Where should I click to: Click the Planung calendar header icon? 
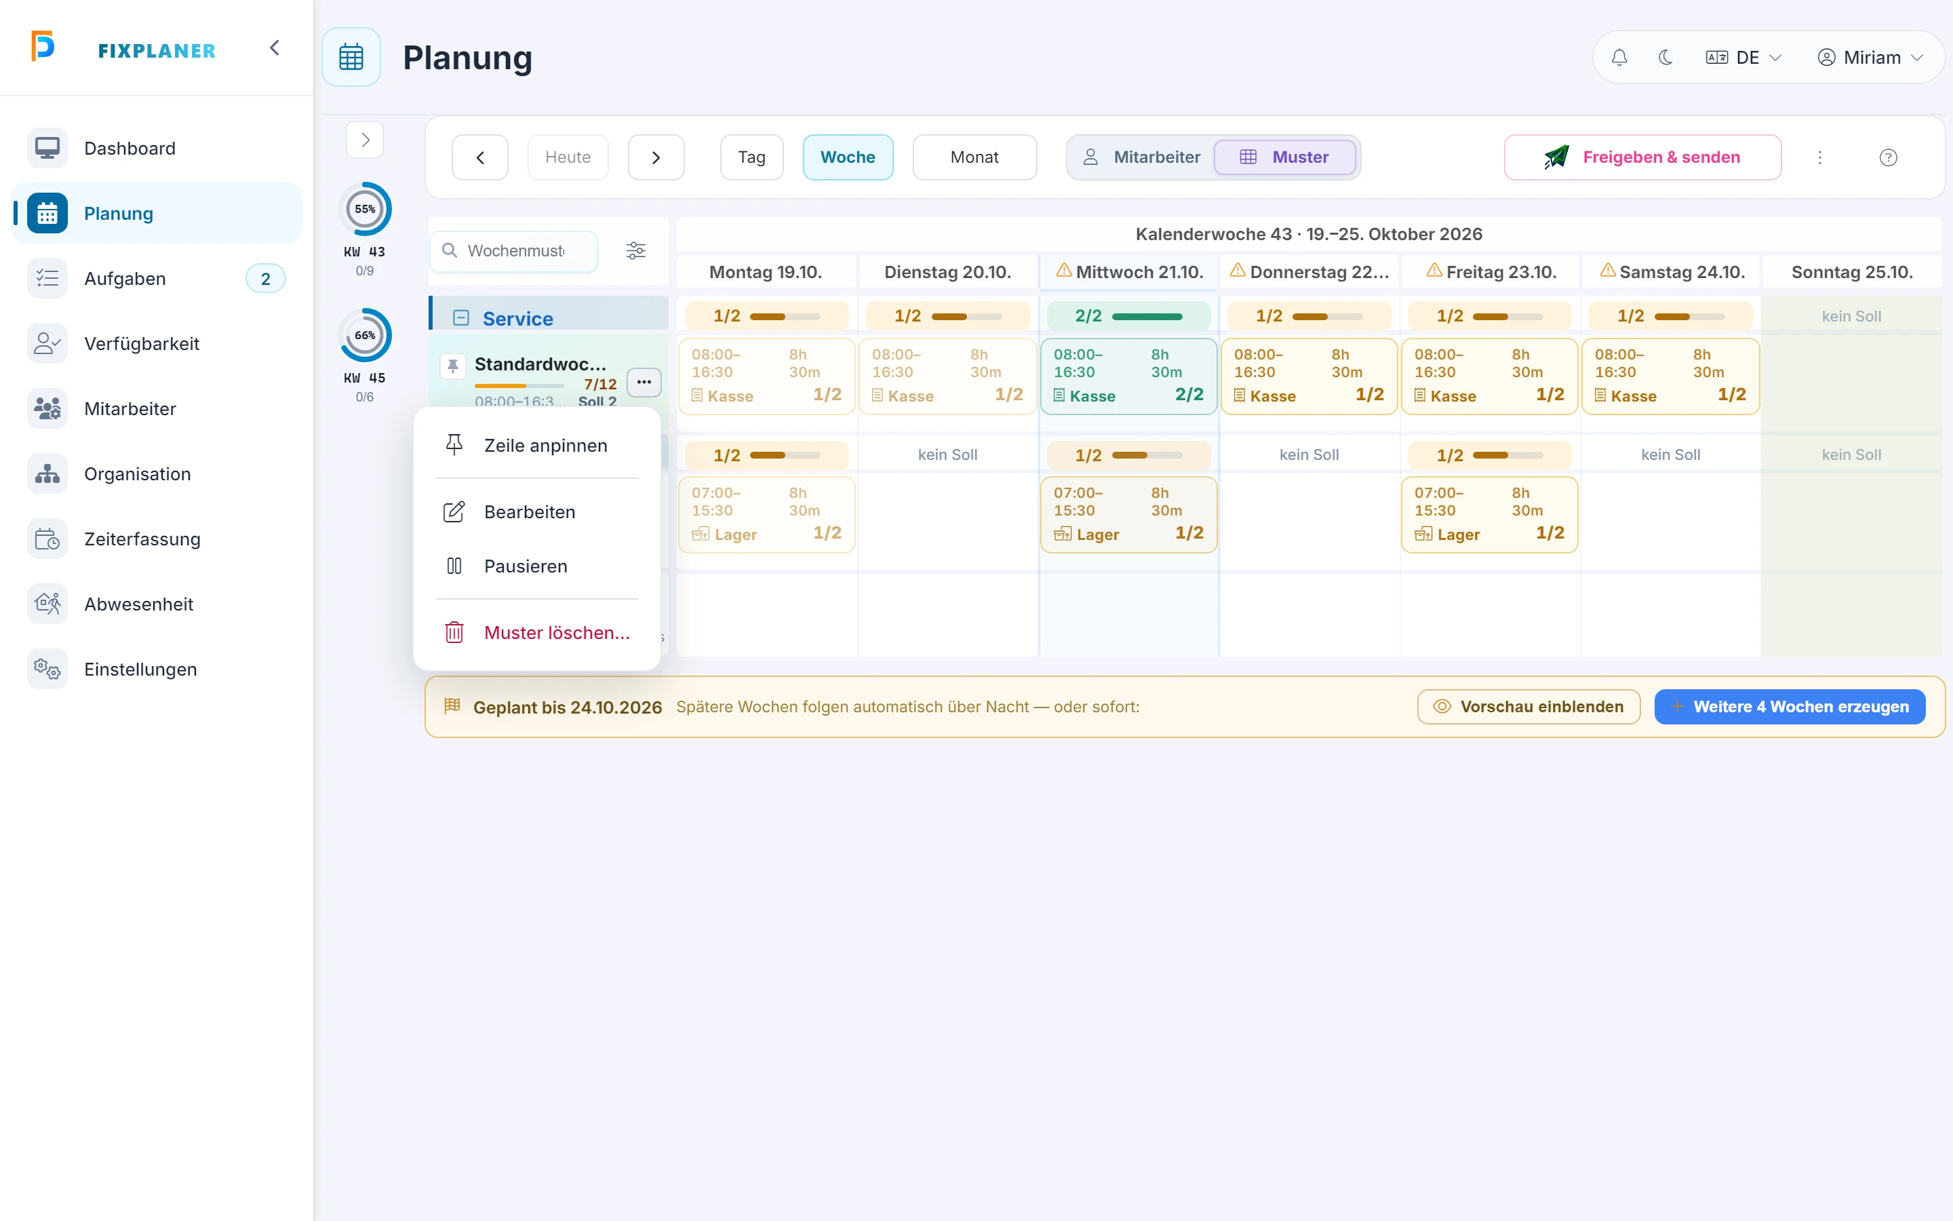coord(351,58)
